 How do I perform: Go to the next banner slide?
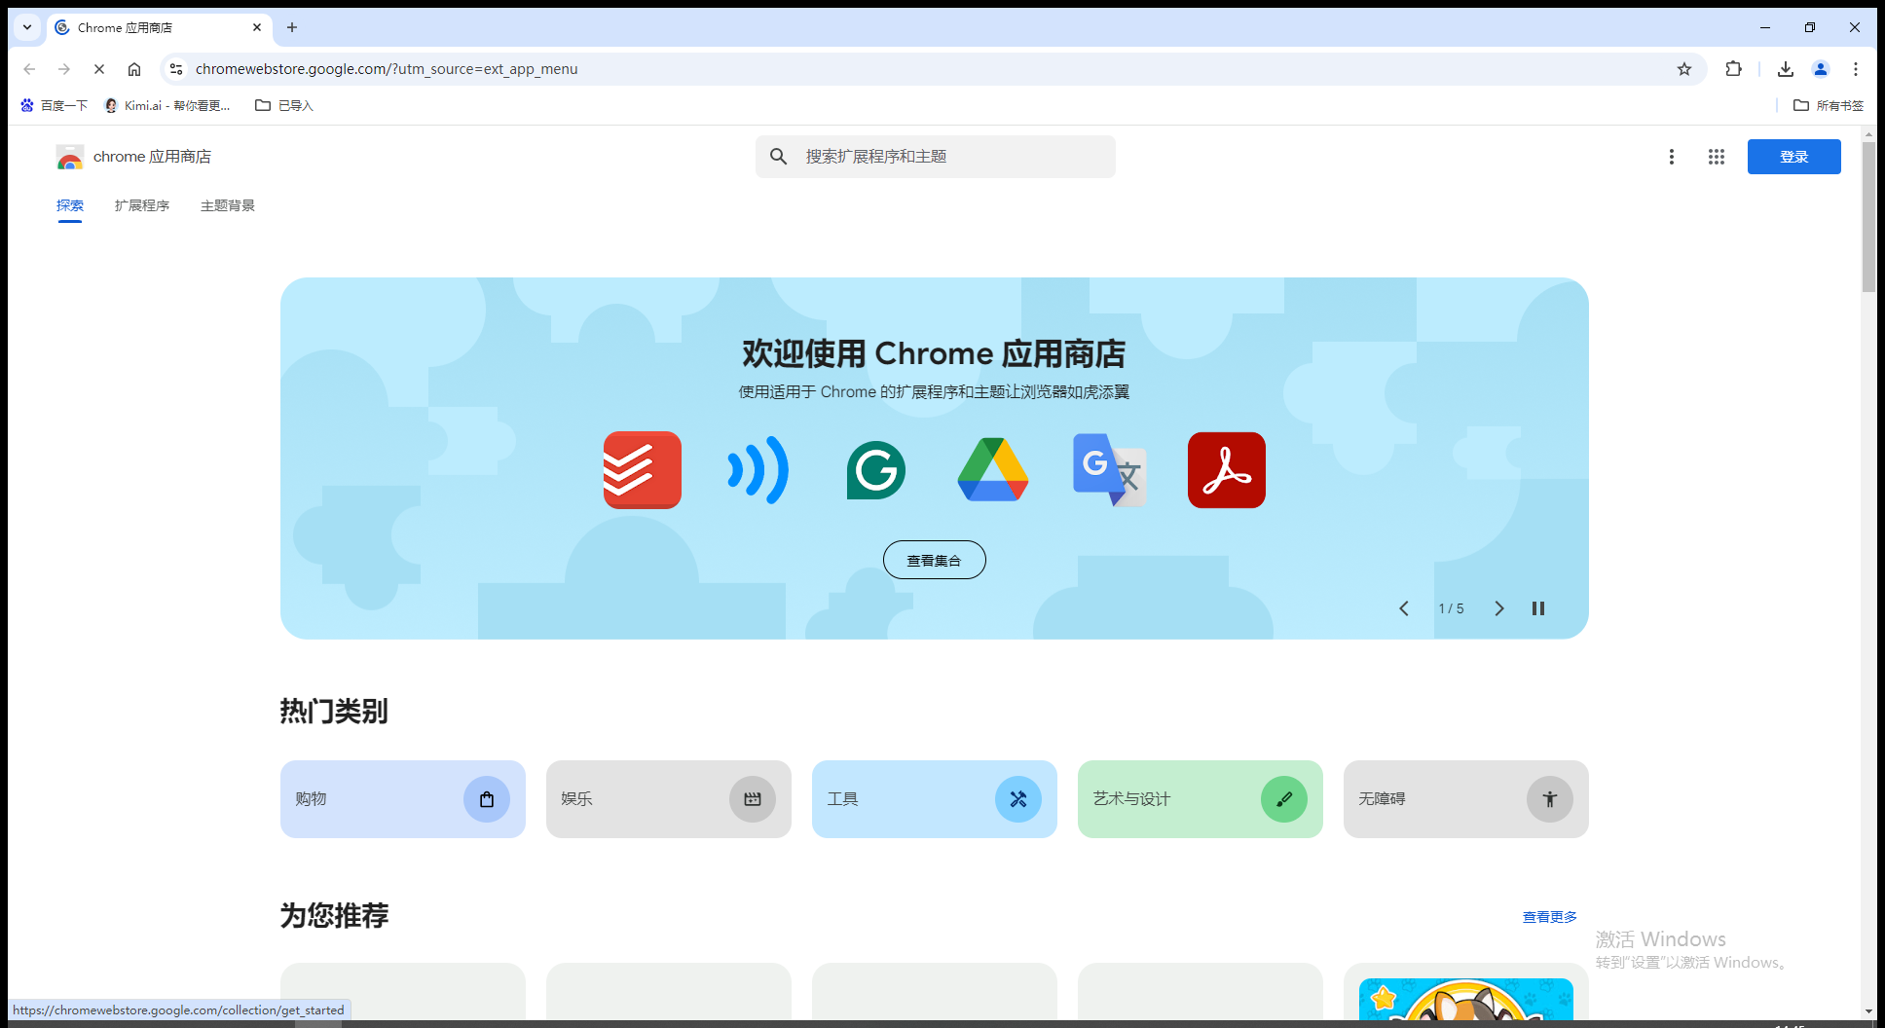1499,608
